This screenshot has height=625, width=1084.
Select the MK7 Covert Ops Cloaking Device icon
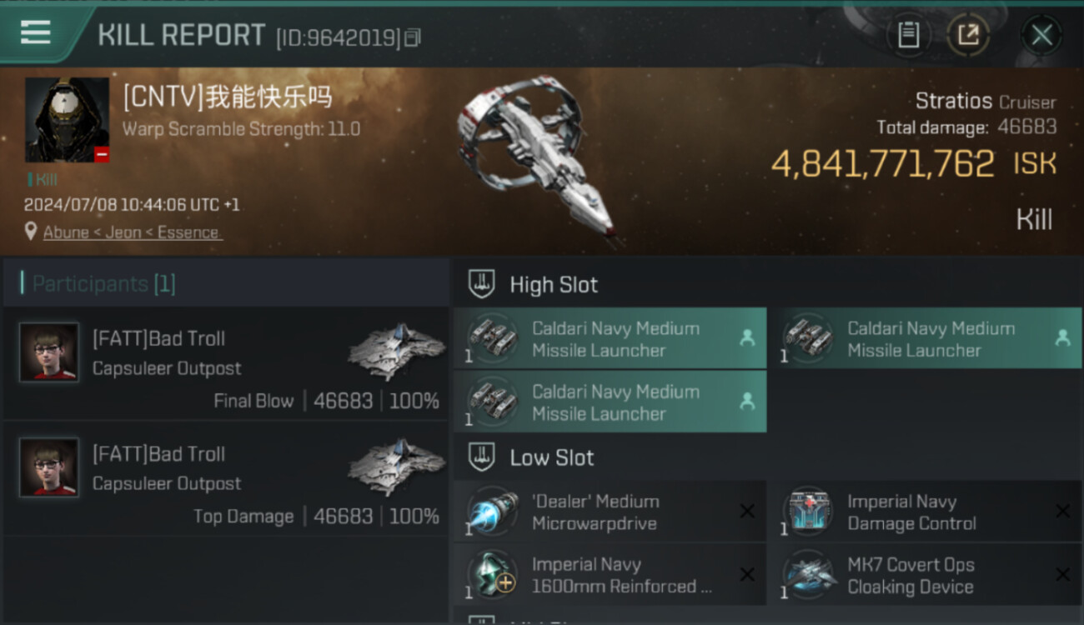coord(808,575)
